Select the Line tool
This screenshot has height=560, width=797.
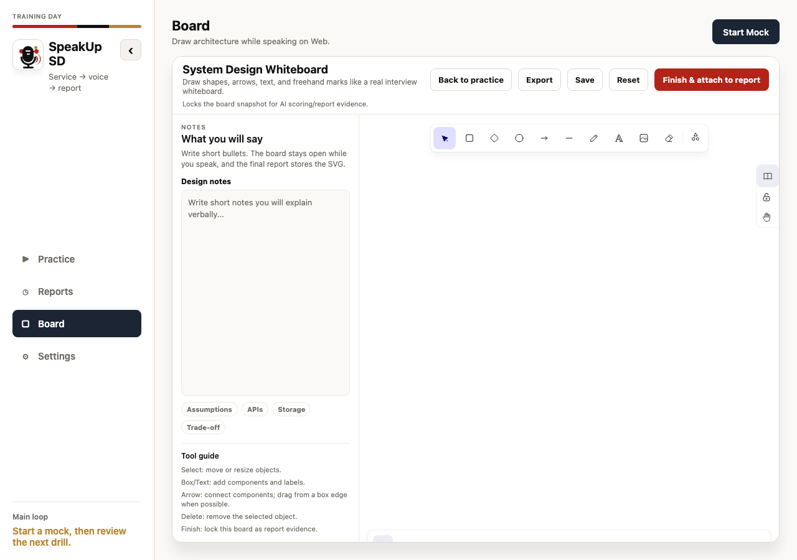(569, 138)
